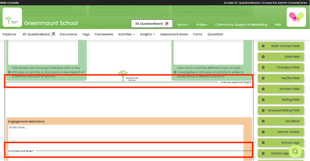
Task: Open the green magnifier search button
Action: point(295,151)
